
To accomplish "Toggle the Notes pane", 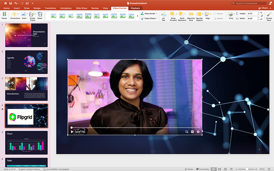I will tap(189, 169).
